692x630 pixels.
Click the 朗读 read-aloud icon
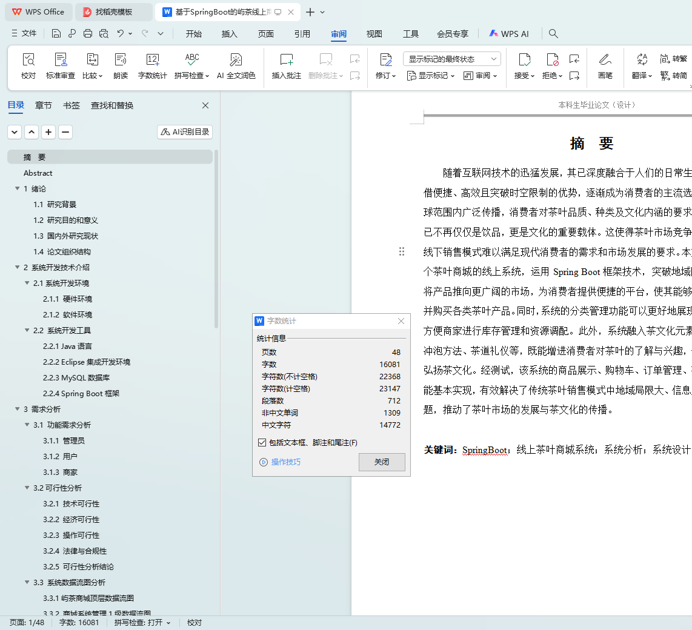[121, 66]
